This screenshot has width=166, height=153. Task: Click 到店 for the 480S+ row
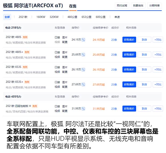click(x=144, y=55)
